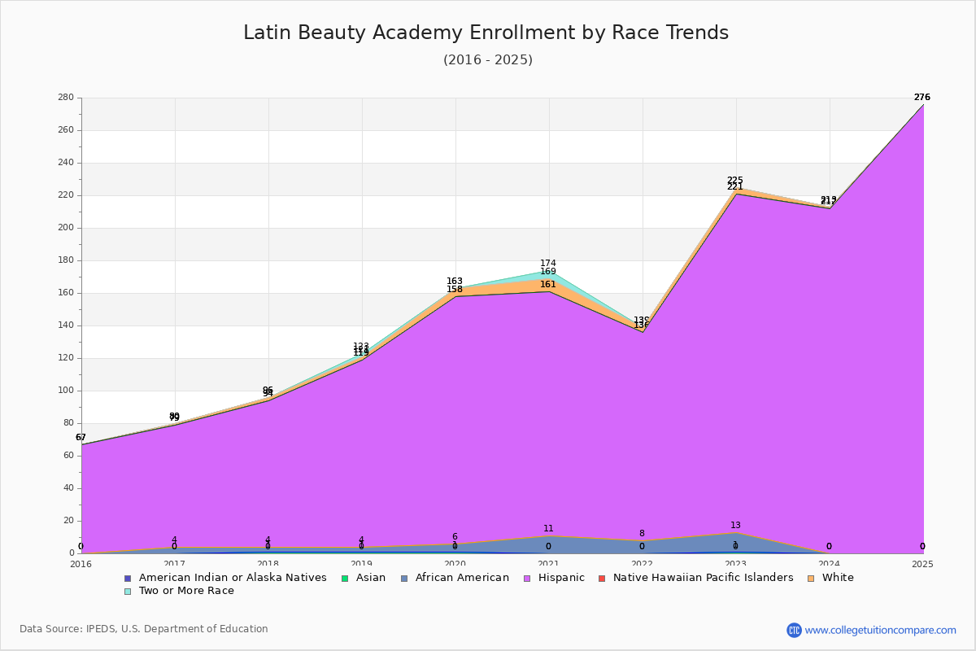This screenshot has height=651, width=976.
Task: Click the teal Two or More Race swatch
Action: [x=128, y=591]
